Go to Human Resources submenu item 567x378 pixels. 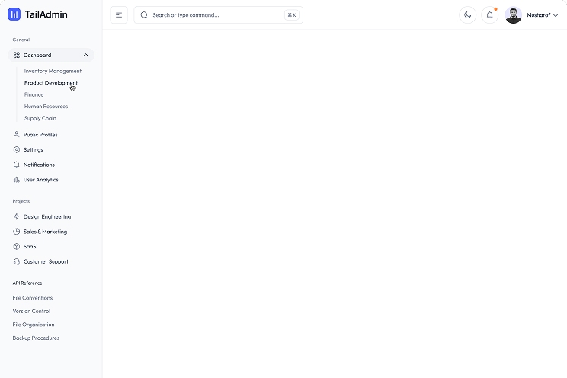pos(46,107)
